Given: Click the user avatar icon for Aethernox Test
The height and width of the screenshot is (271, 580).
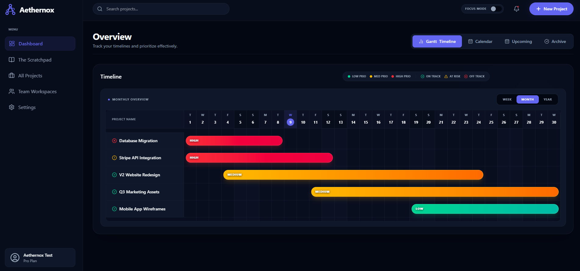Looking at the screenshot, I should pyautogui.click(x=15, y=258).
